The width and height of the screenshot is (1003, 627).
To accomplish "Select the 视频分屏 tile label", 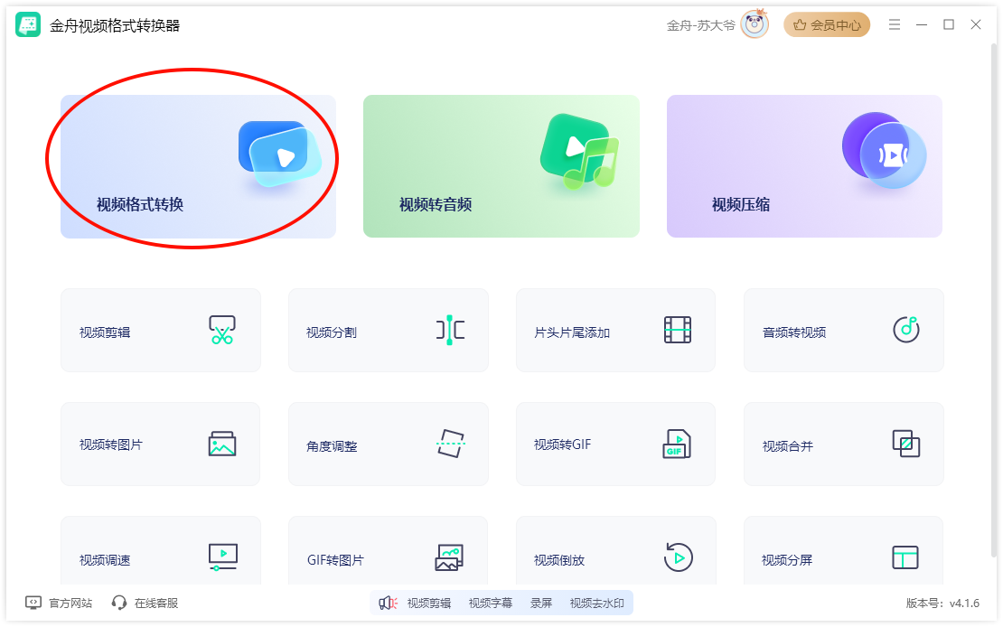I will 787,560.
